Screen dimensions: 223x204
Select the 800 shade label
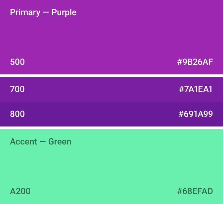click(x=17, y=114)
